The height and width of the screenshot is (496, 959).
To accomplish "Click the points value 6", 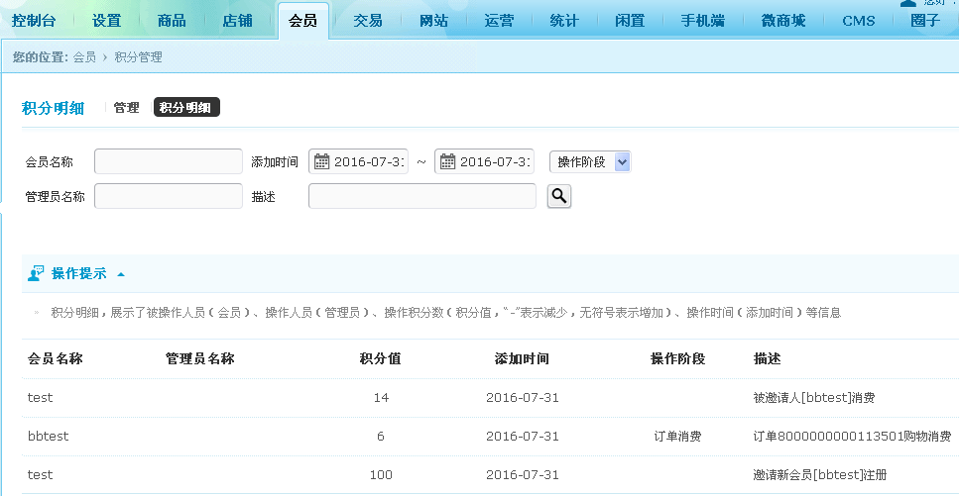I will coord(381,437).
